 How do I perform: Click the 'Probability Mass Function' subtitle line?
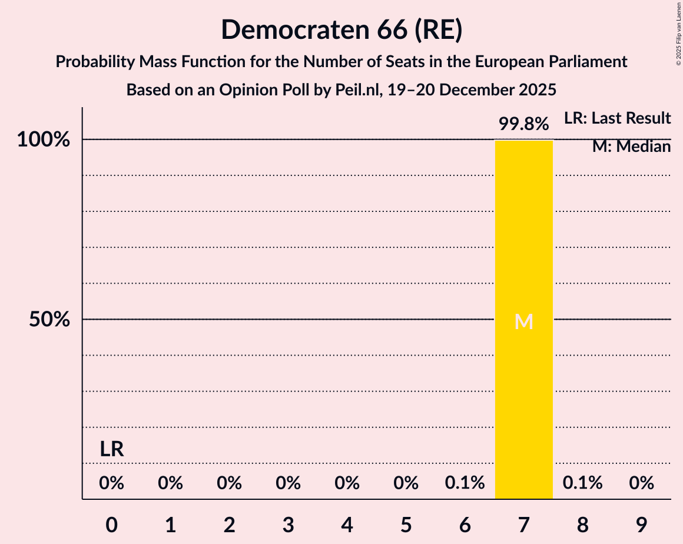(x=341, y=61)
